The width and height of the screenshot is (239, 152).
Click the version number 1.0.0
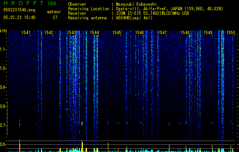coord(52,3)
